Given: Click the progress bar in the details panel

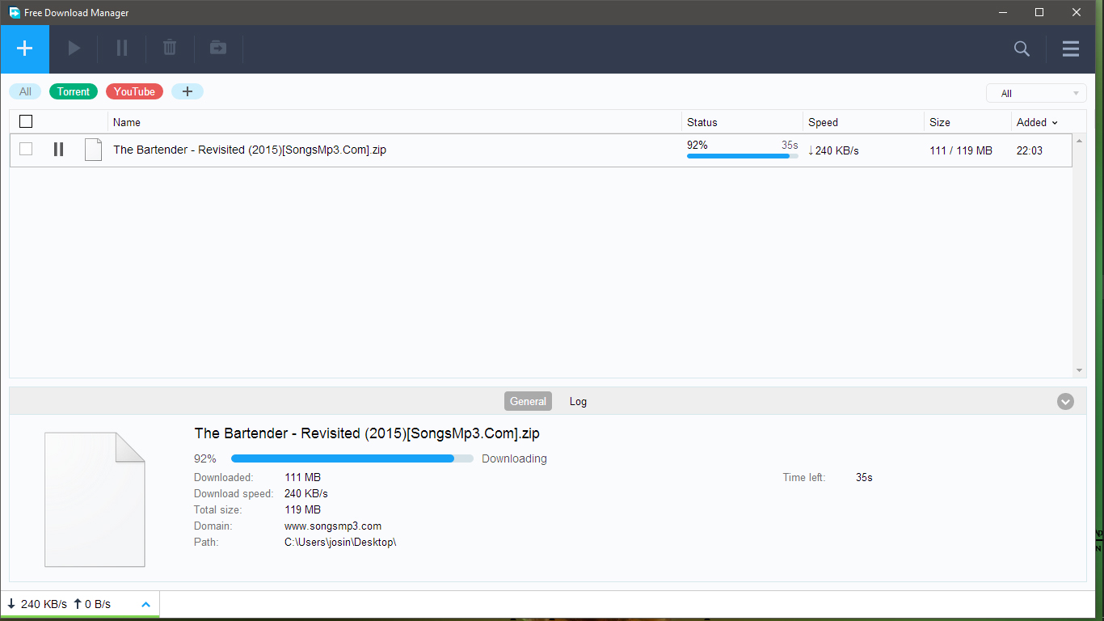Looking at the screenshot, I should pos(352,458).
